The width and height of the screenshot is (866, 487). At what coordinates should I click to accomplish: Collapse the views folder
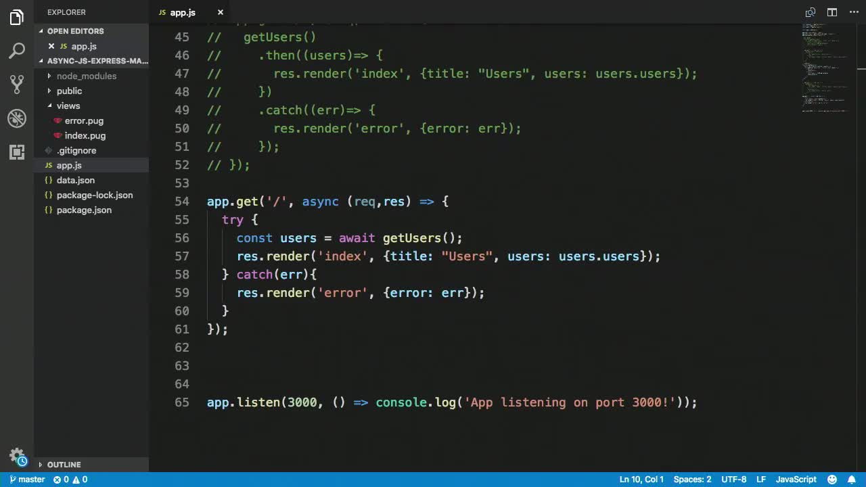68,106
